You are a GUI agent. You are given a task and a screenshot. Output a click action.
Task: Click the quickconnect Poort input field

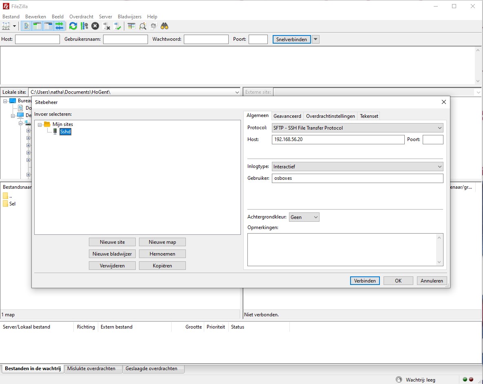click(258, 39)
